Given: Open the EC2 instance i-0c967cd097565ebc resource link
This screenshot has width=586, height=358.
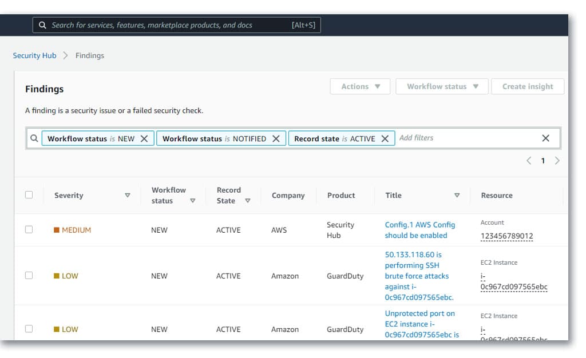Looking at the screenshot, I should [x=512, y=287].
